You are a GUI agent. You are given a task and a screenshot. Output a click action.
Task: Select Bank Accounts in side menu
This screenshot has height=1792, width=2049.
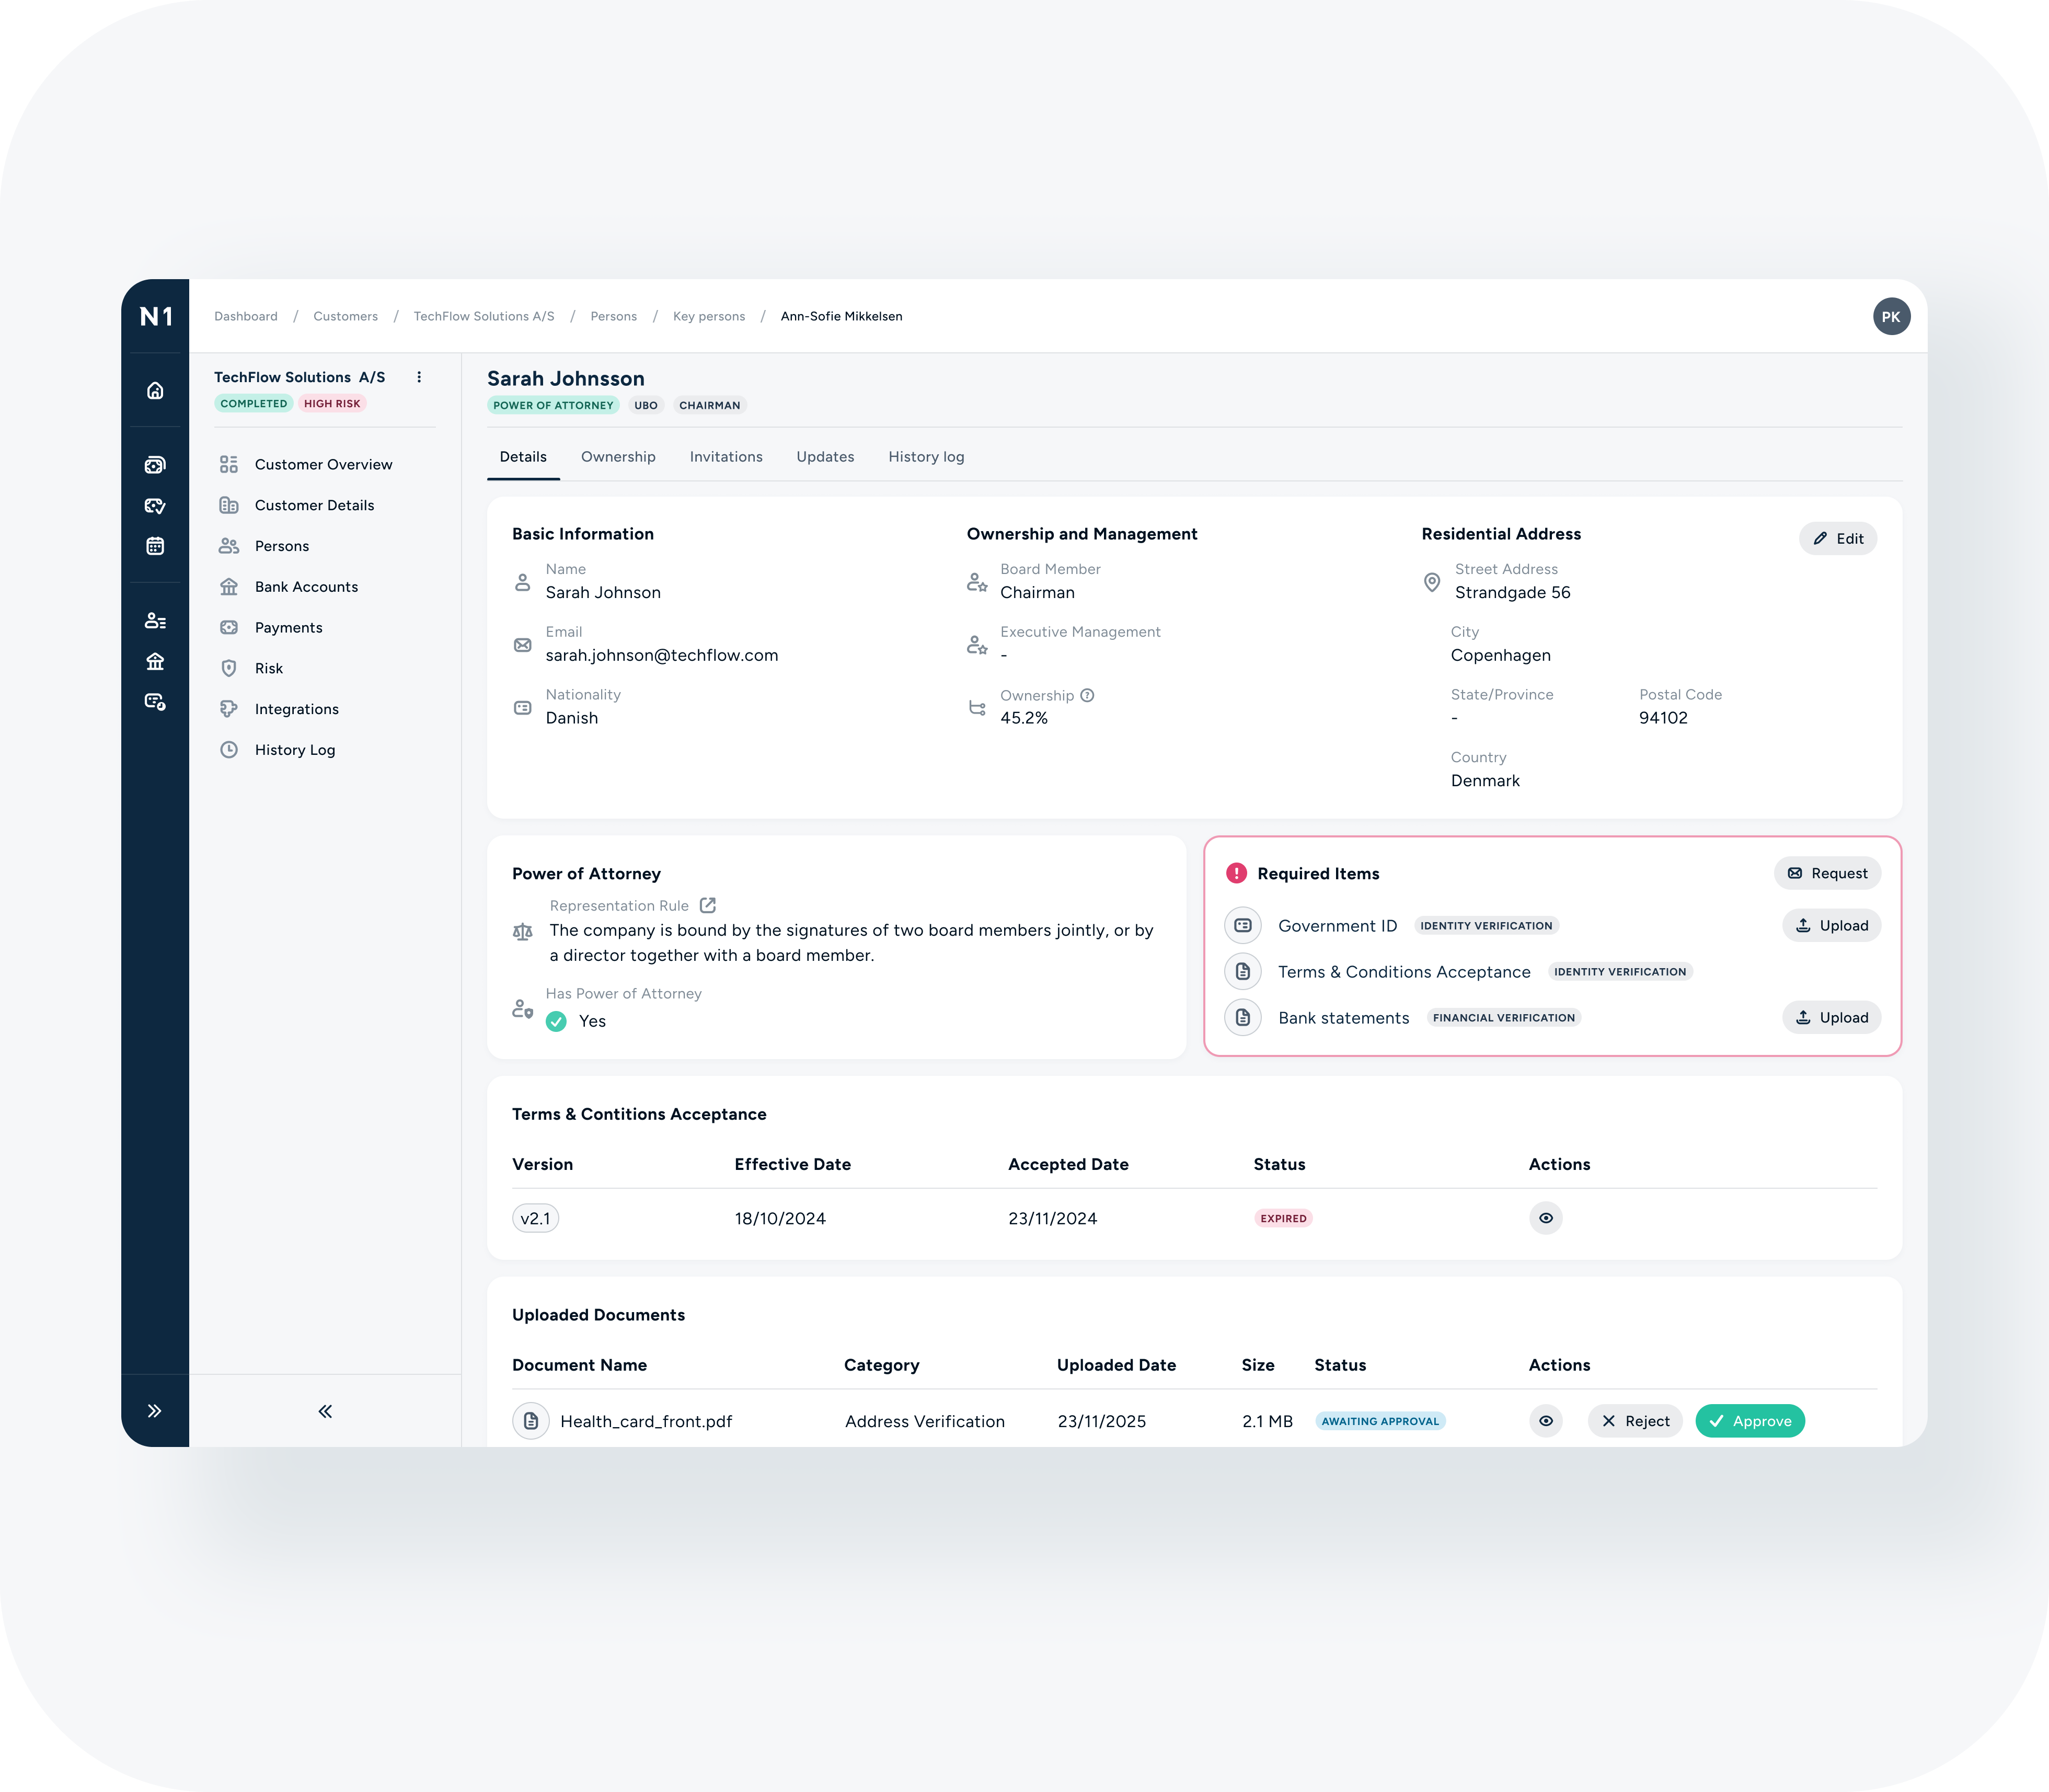pyautogui.click(x=306, y=587)
